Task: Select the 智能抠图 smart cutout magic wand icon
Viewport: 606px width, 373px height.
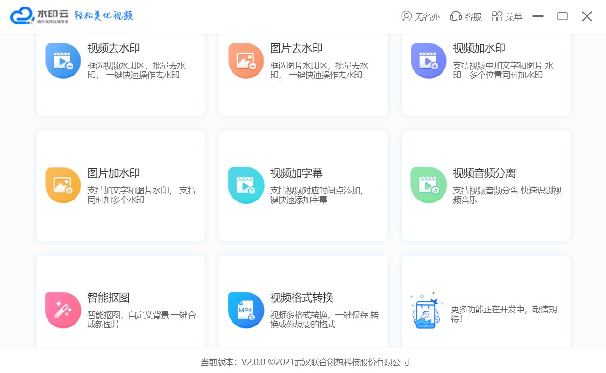Action: pyautogui.click(x=63, y=310)
